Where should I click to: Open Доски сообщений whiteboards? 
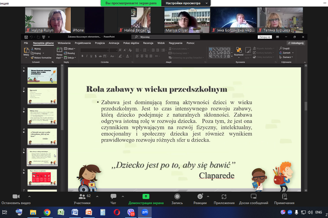[x=253, y=197]
